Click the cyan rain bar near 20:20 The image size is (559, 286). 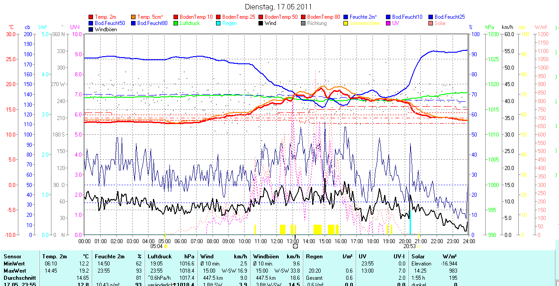pos(410,222)
